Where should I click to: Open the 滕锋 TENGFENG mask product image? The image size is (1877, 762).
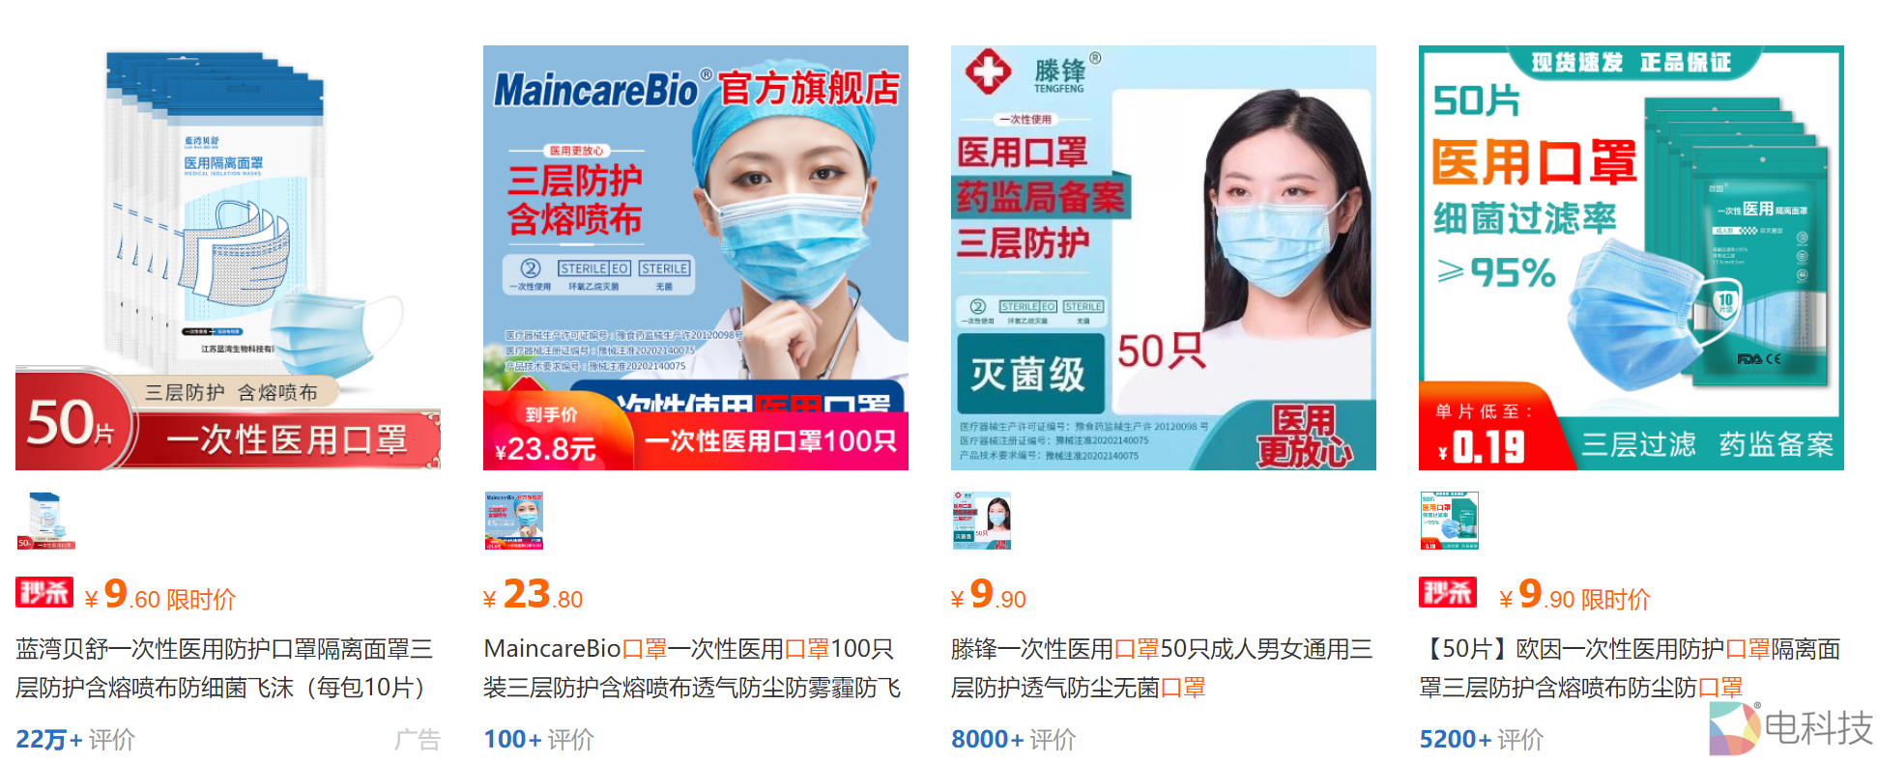(1164, 258)
